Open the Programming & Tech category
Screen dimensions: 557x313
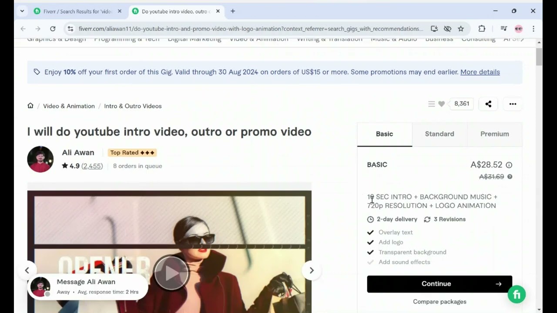point(127,39)
